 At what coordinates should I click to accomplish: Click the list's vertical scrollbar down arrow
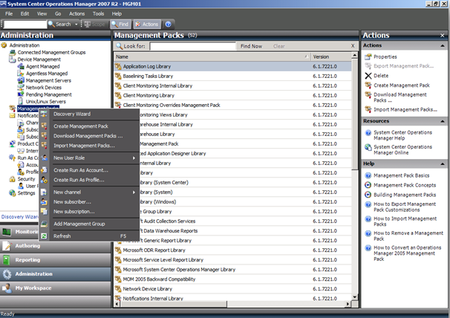pos(355,297)
